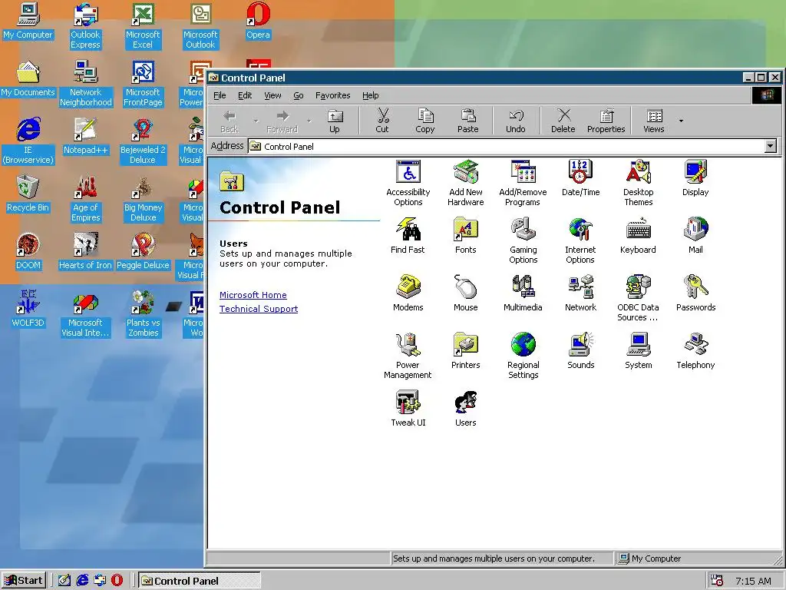Open the Telephony applet

pyautogui.click(x=695, y=345)
